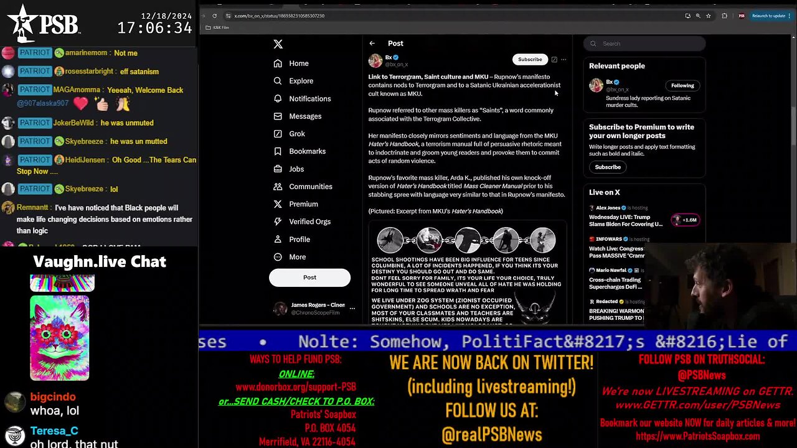Screen dimensions: 797x448
Task: Click the Profile person icon
Action: pyautogui.click(x=278, y=239)
